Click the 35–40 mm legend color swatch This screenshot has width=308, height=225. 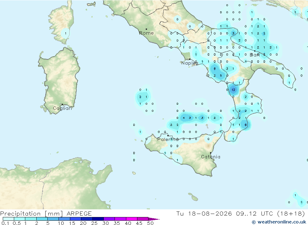[120, 219]
